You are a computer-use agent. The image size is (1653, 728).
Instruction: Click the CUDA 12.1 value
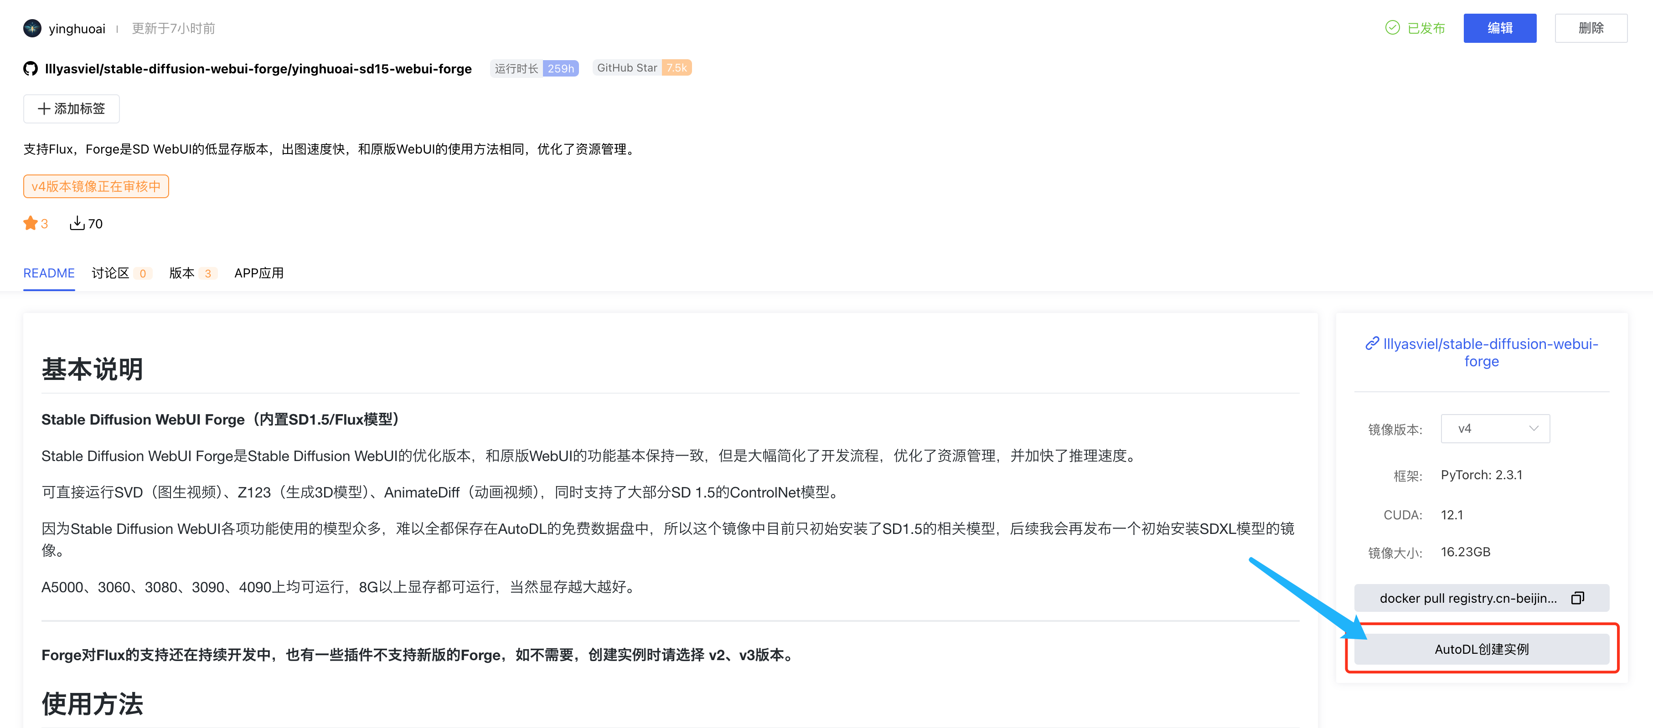pos(1452,514)
